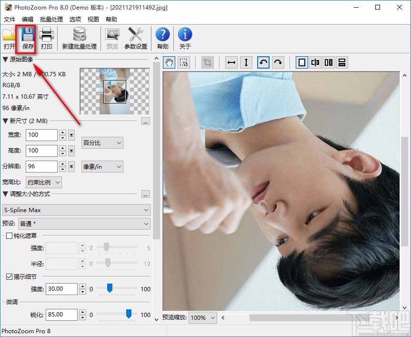Click the flip vertical arrow icon

pos(246,62)
